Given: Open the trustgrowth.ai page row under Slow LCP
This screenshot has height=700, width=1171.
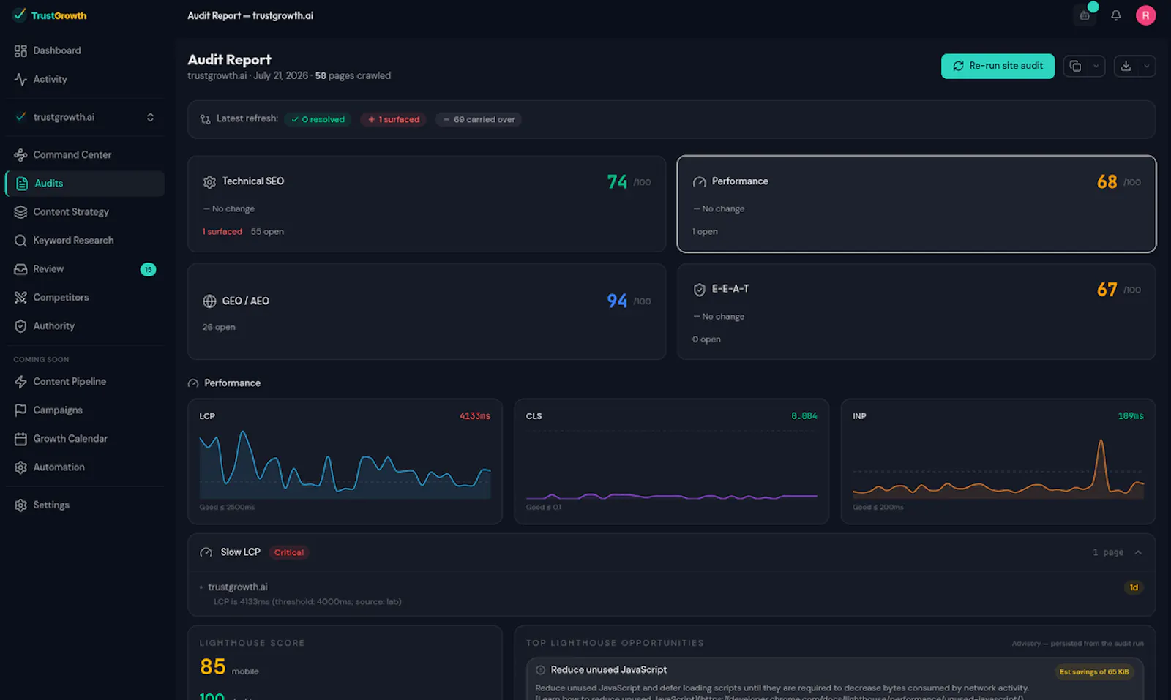Looking at the screenshot, I should tap(672, 594).
